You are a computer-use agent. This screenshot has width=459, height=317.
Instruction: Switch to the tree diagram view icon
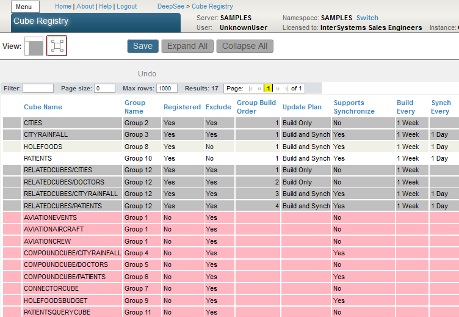point(57,46)
